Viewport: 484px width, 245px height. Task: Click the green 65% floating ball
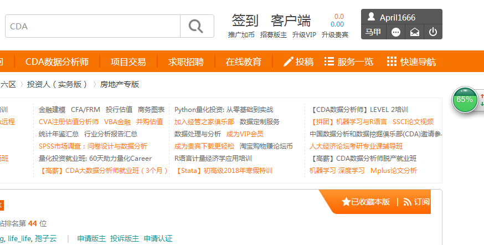coord(465,100)
